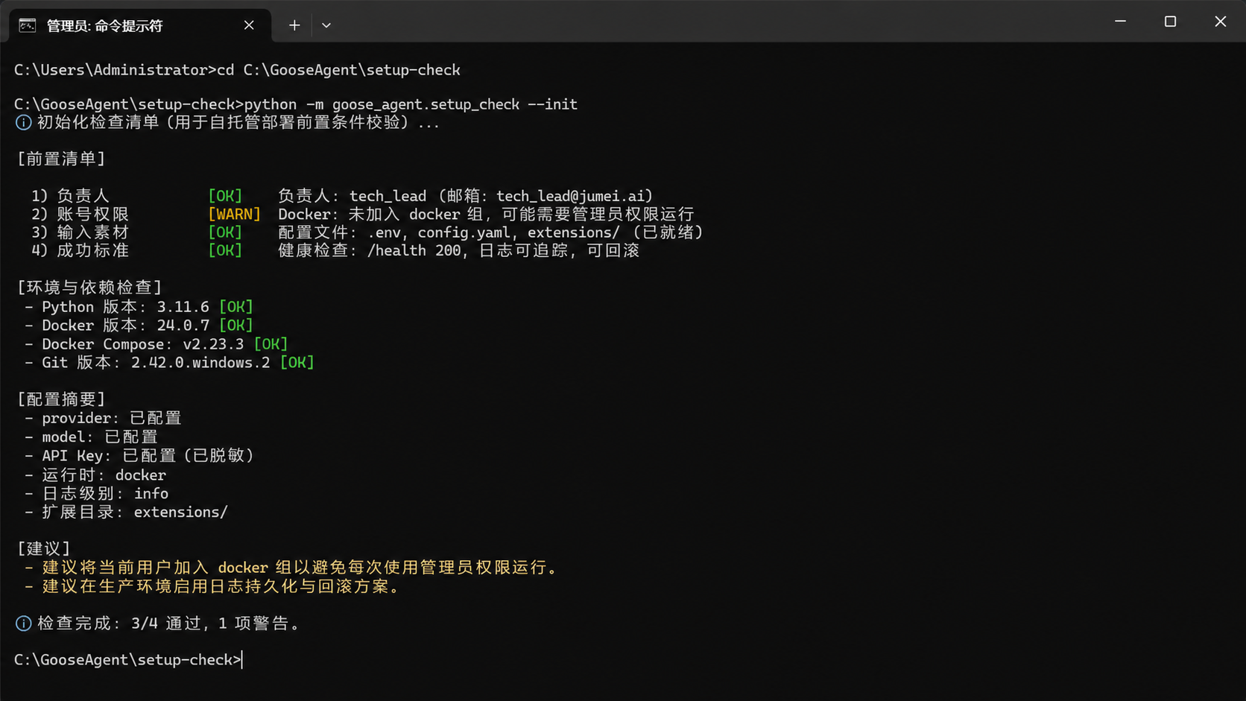Click the info icon before 检查完成
Image resolution: width=1246 pixels, height=701 pixels.
coord(23,624)
